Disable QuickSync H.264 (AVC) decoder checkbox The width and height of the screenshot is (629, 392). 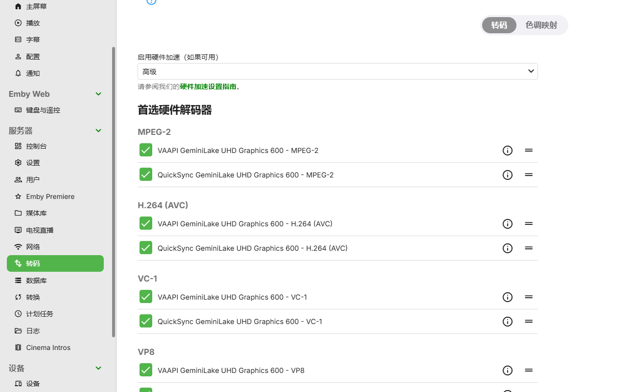click(x=146, y=248)
